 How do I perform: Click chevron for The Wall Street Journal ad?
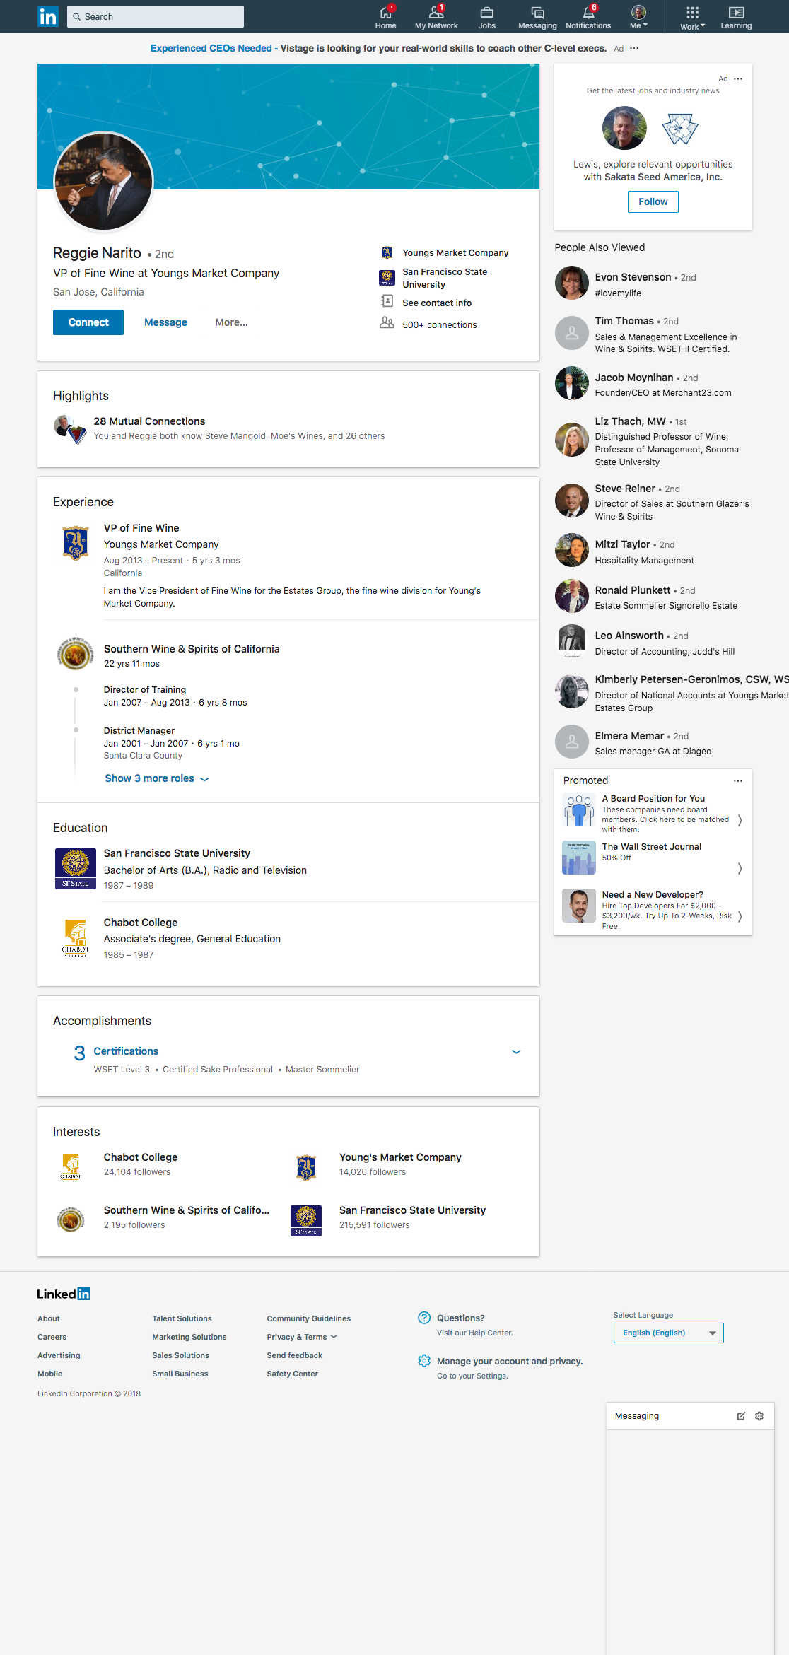(x=740, y=868)
